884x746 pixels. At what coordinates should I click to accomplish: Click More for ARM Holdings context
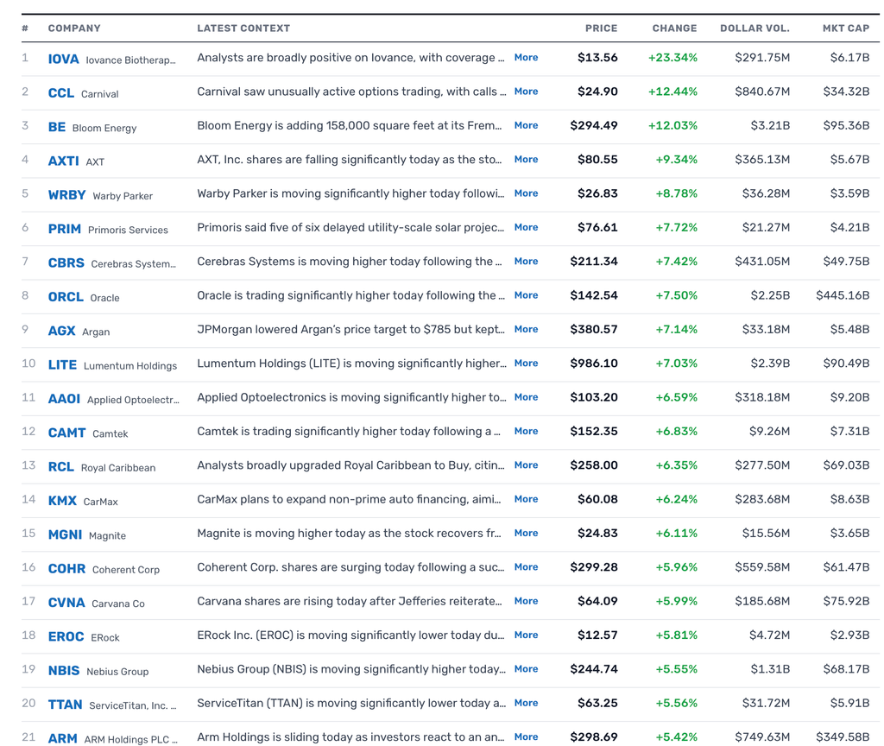coord(526,737)
